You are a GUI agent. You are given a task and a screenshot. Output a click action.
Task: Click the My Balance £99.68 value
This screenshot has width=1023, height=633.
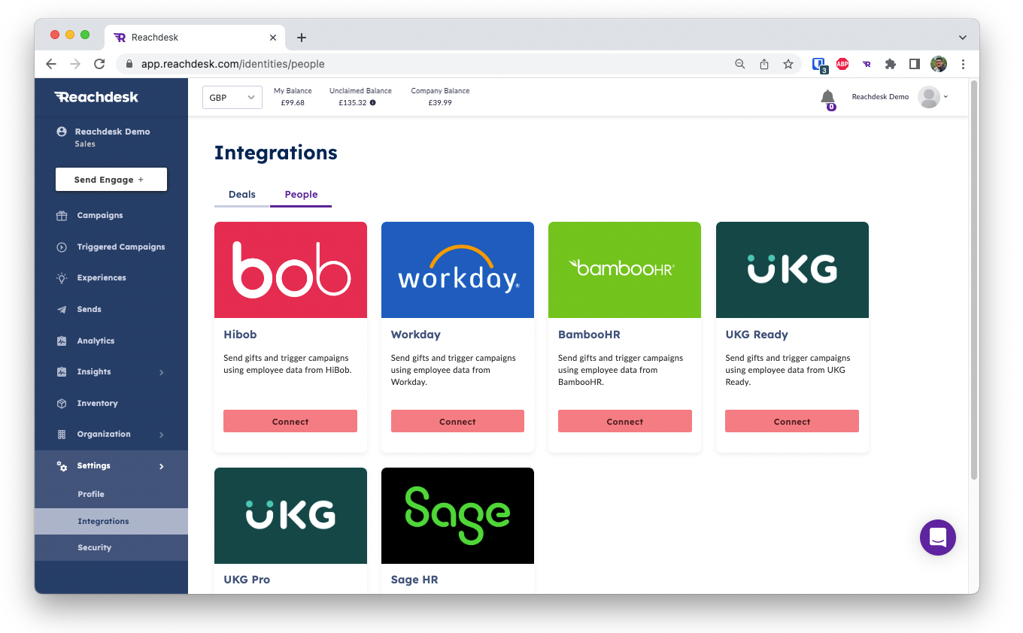click(293, 103)
